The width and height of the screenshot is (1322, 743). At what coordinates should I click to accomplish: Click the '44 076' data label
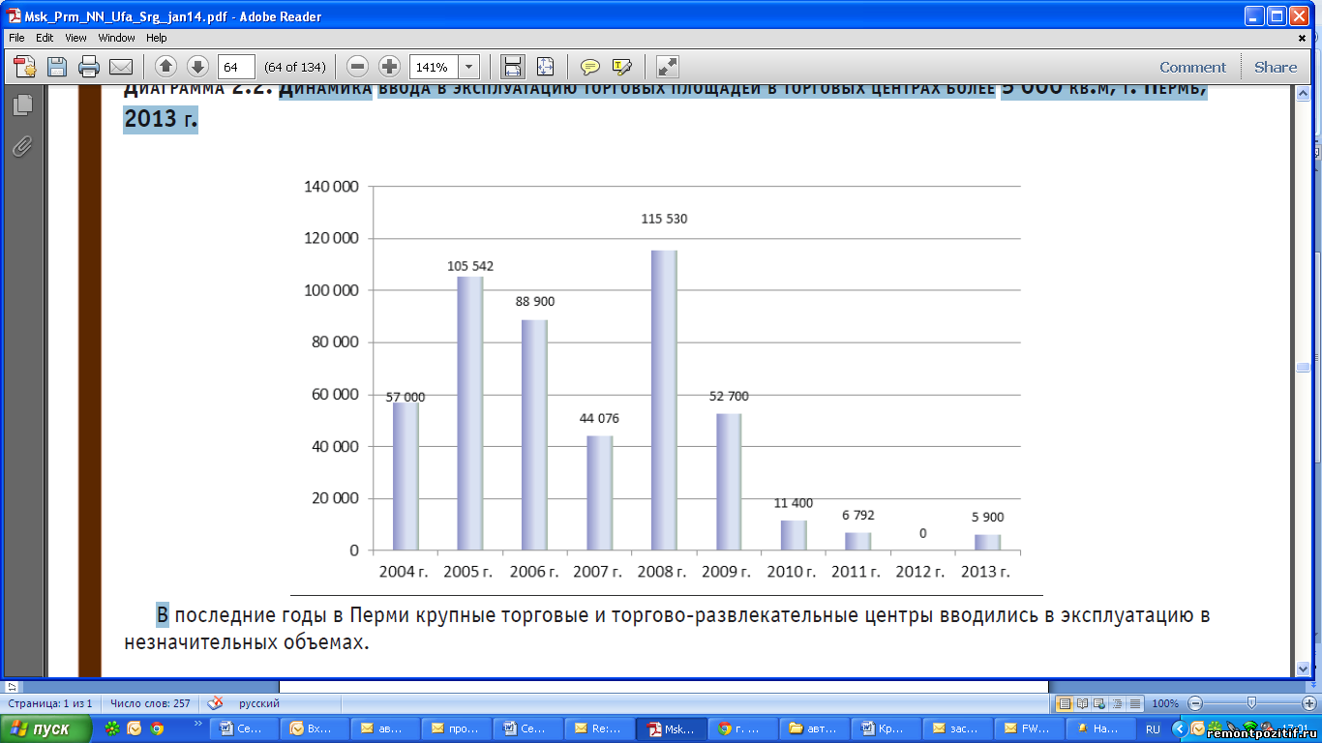click(599, 419)
